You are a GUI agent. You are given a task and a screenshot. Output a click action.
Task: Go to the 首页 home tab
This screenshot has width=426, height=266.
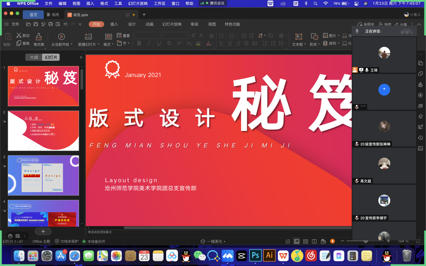pos(33,15)
